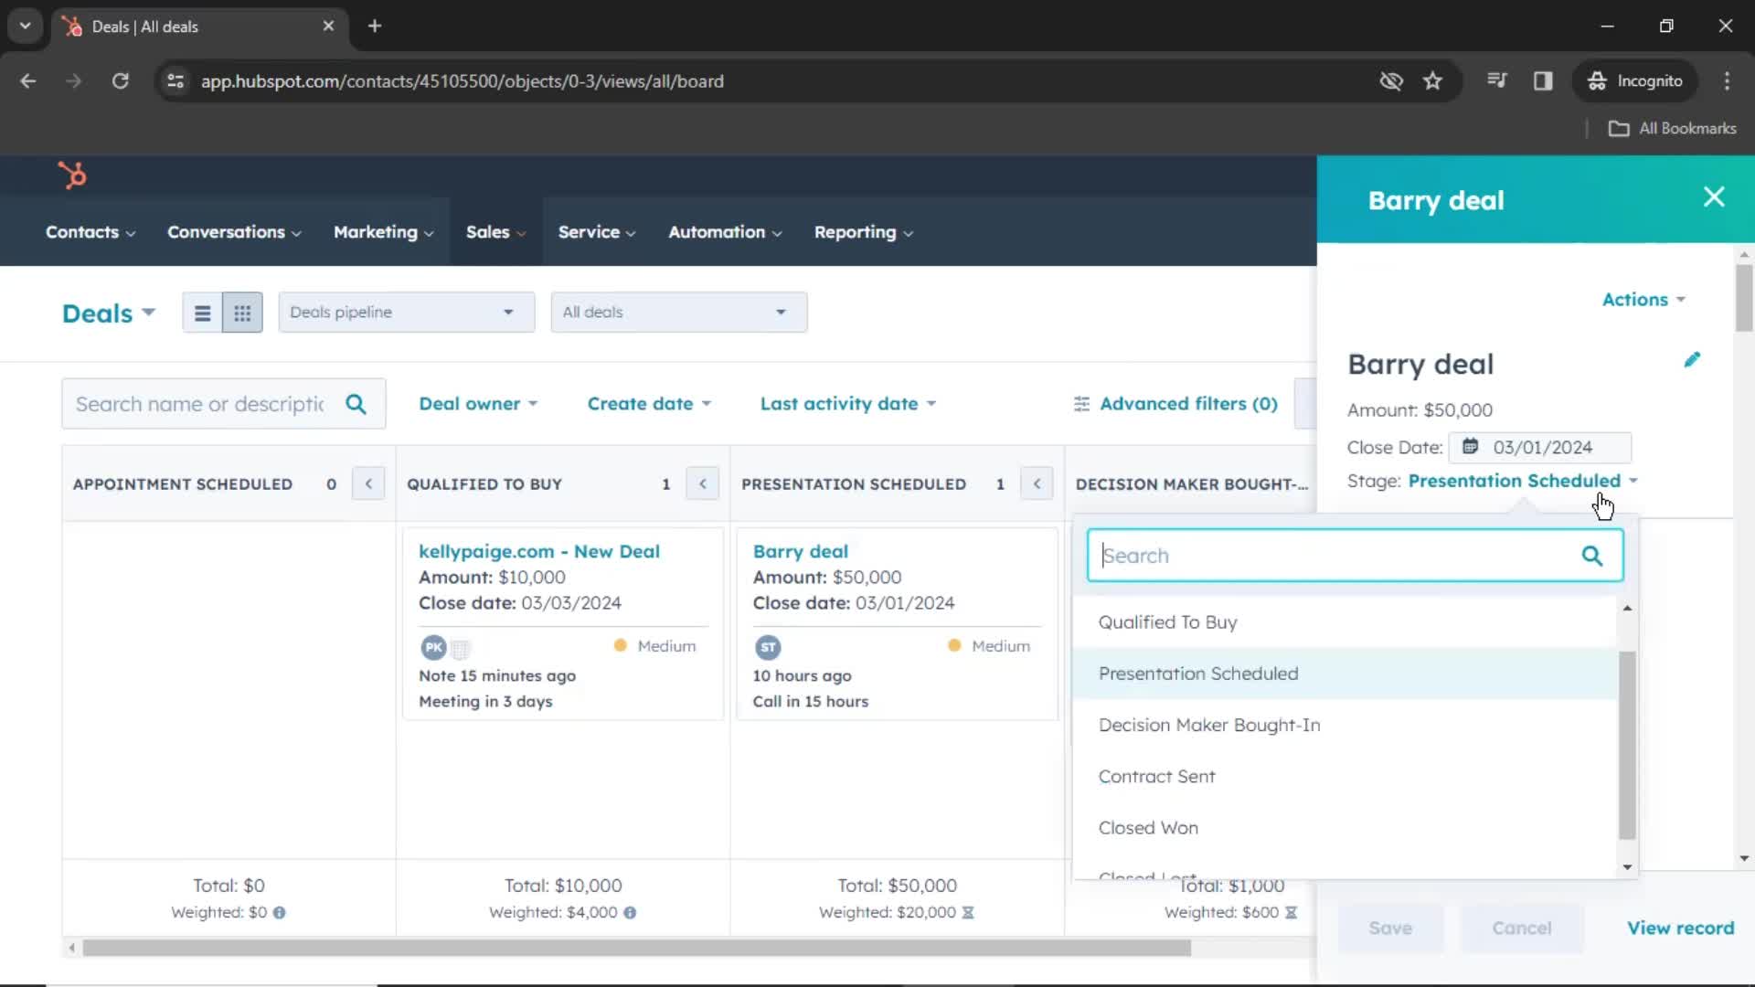Screen dimensions: 1755x987
Task: Expand Create date filter
Action: (649, 404)
